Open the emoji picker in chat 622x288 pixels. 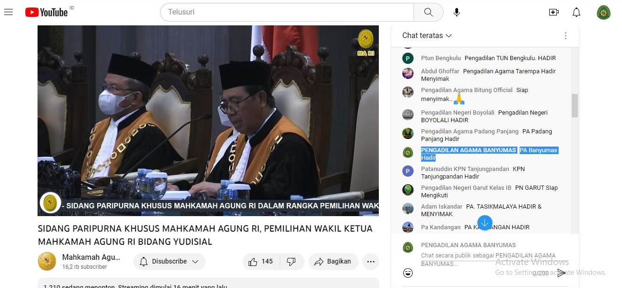[408, 273]
